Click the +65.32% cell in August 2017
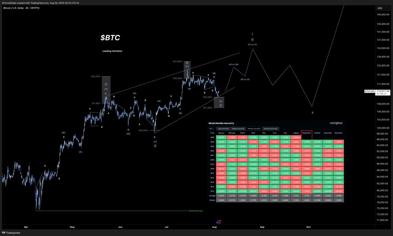This screenshot has height=236, width=393. pyautogui.click(x=296, y=173)
